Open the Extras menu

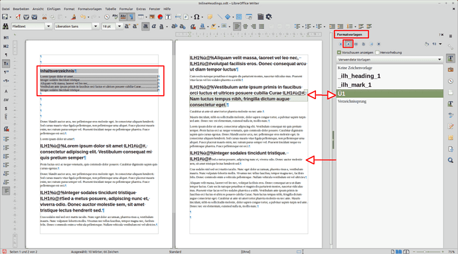pos(141,9)
